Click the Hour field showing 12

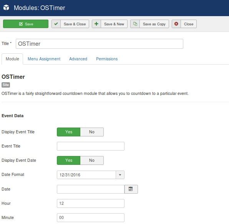(x=91, y=203)
